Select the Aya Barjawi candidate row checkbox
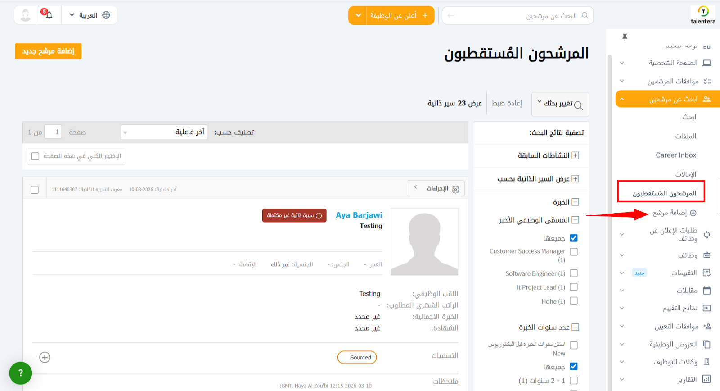 tap(35, 190)
